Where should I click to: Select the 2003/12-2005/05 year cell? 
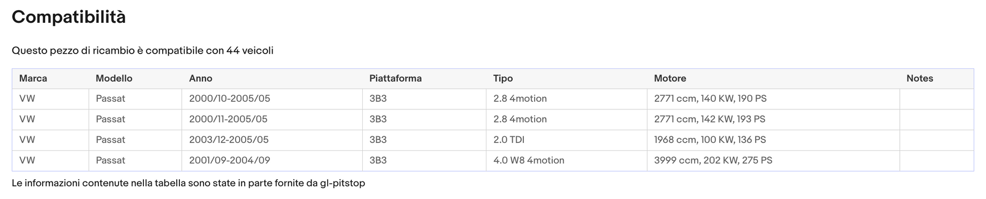point(272,140)
